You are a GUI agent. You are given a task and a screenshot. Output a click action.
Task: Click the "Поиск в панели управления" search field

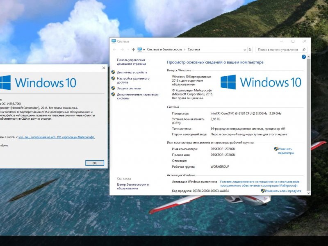[x=281, y=50]
